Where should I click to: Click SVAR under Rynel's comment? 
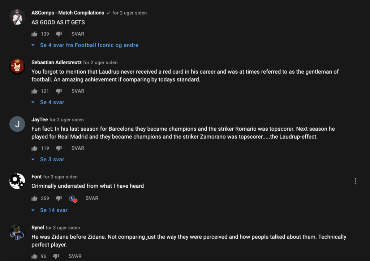(75, 256)
